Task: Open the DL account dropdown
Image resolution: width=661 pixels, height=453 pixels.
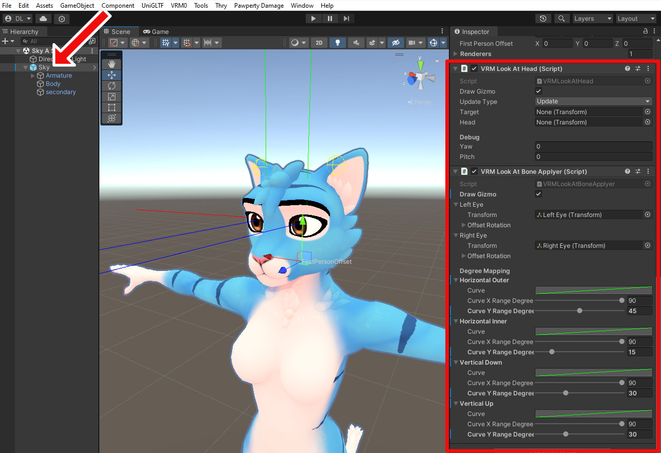Action: pos(18,19)
